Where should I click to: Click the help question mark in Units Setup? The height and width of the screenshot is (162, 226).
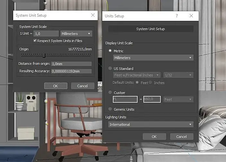pyautogui.click(x=177, y=16)
